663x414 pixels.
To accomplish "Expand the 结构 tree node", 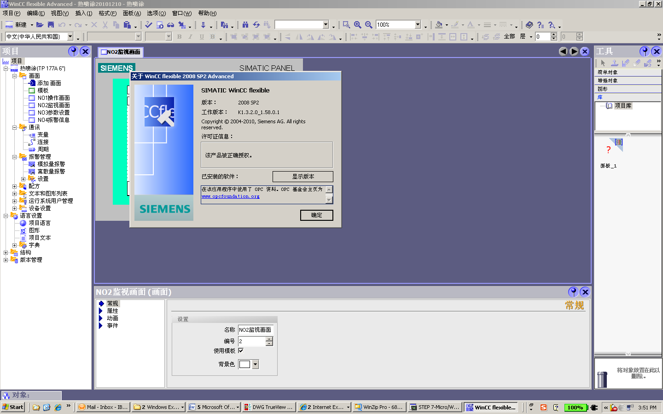I will point(6,253).
